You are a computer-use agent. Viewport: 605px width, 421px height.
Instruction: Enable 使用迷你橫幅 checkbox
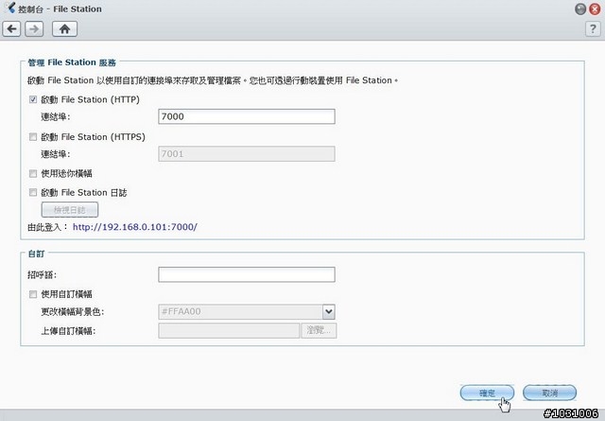point(33,173)
